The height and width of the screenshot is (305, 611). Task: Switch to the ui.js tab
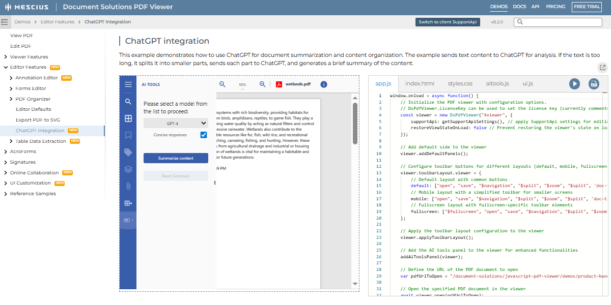[527, 84]
